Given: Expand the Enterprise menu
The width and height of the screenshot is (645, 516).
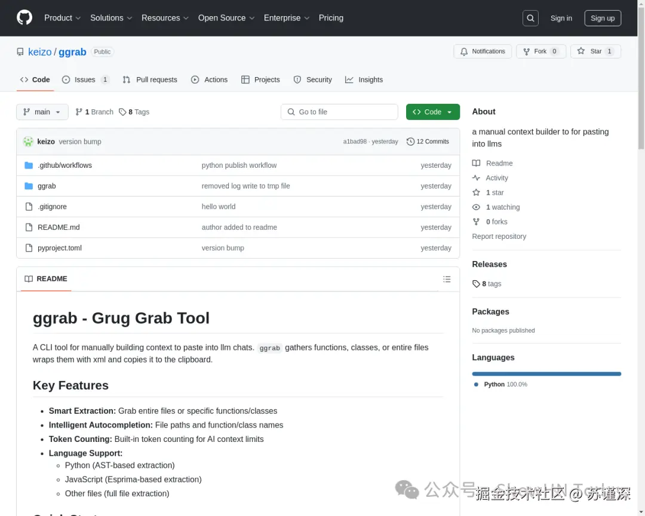Looking at the screenshot, I should coord(286,18).
